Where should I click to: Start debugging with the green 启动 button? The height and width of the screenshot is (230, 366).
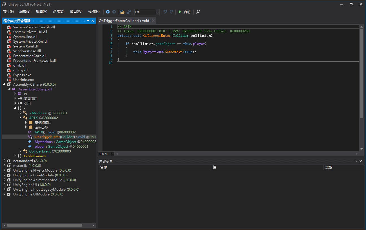184,12
